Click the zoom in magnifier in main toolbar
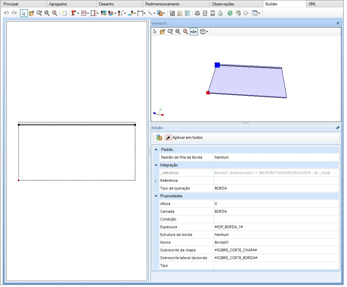Image resolution: width=347 pixels, height=287 pixels. [x=39, y=13]
